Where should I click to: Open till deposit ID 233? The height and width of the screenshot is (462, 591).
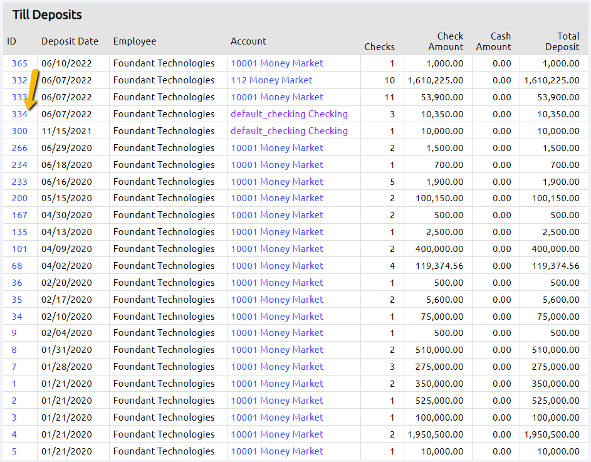pyautogui.click(x=19, y=182)
